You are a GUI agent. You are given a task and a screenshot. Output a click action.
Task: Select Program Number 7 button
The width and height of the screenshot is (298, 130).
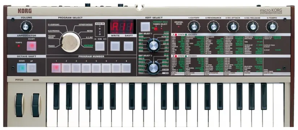click(x=116, y=68)
